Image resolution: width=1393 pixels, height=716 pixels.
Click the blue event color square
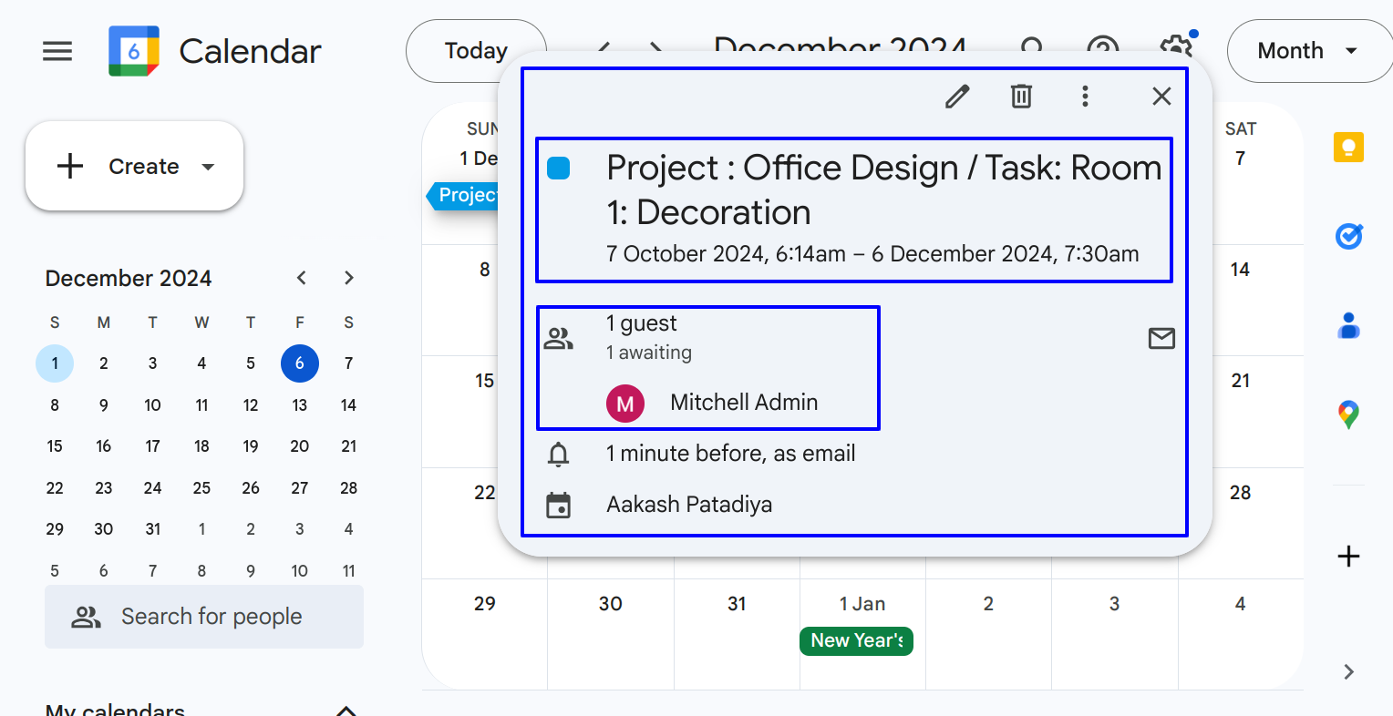pos(558,169)
